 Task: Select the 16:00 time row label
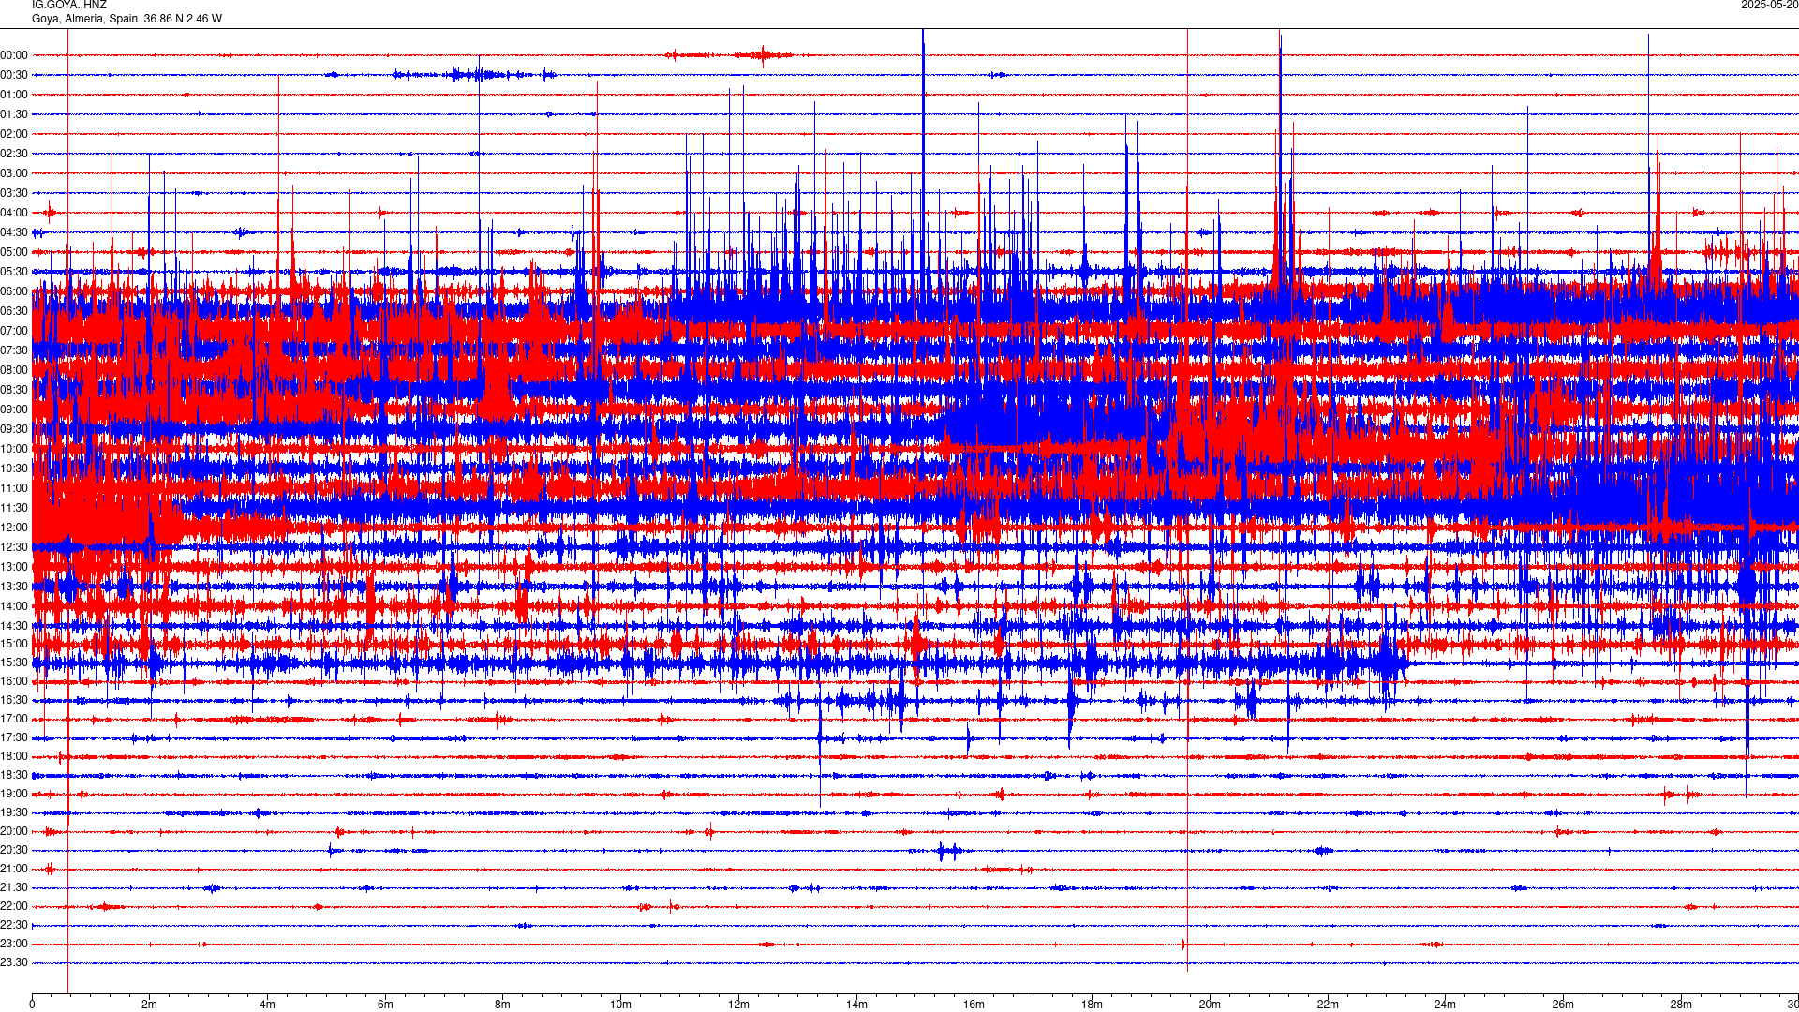pos(14,681)
